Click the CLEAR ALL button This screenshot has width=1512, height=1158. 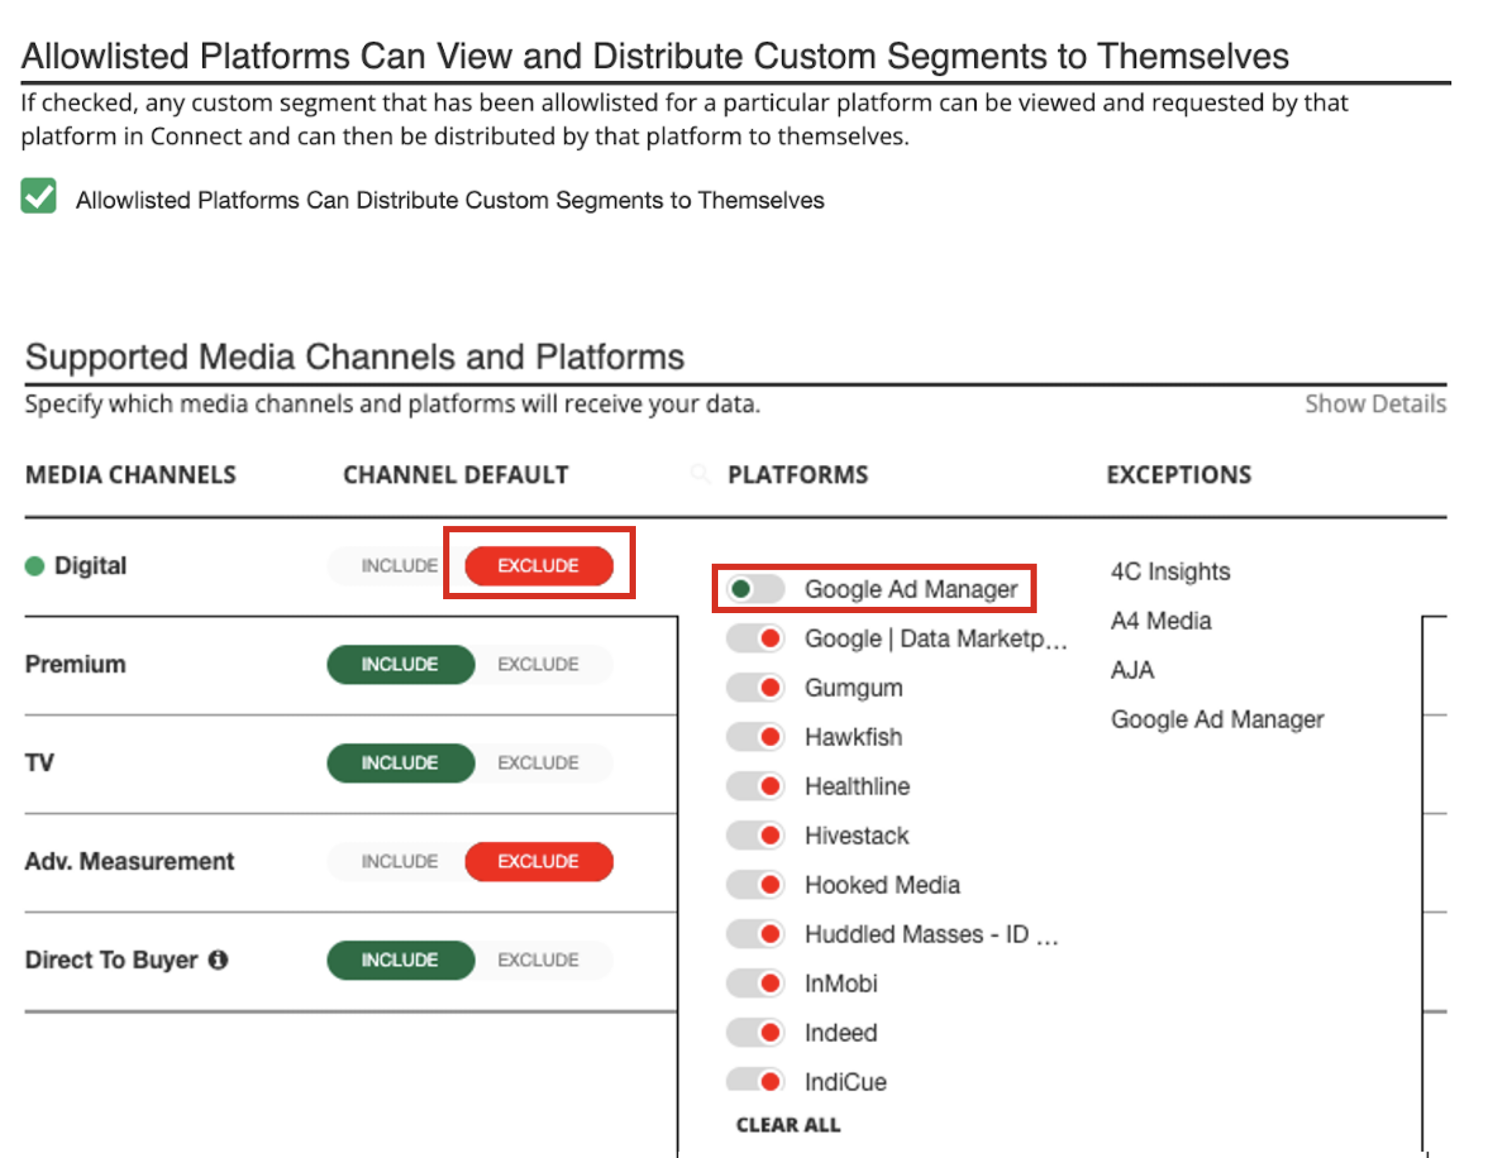(788, 1125)
